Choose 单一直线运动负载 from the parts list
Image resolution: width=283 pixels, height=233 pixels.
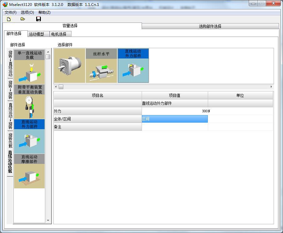[29, 67]
